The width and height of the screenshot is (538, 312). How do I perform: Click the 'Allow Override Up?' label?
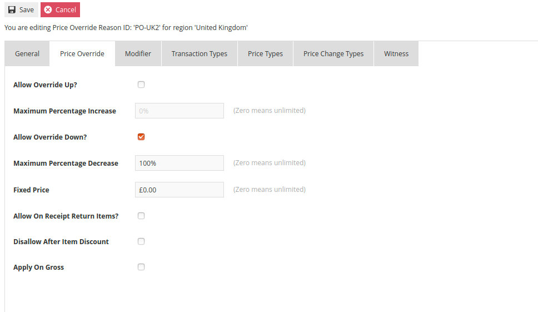tap(45, 85)
